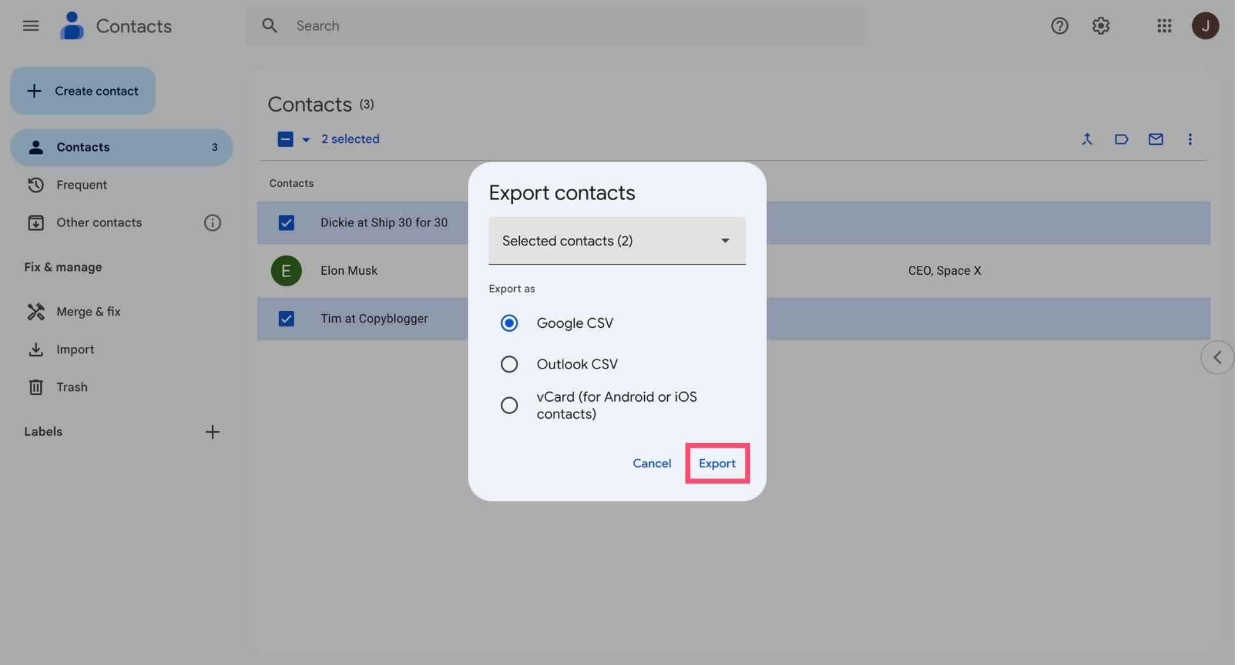Open the label icon for selected contacts

point(1121,139)
